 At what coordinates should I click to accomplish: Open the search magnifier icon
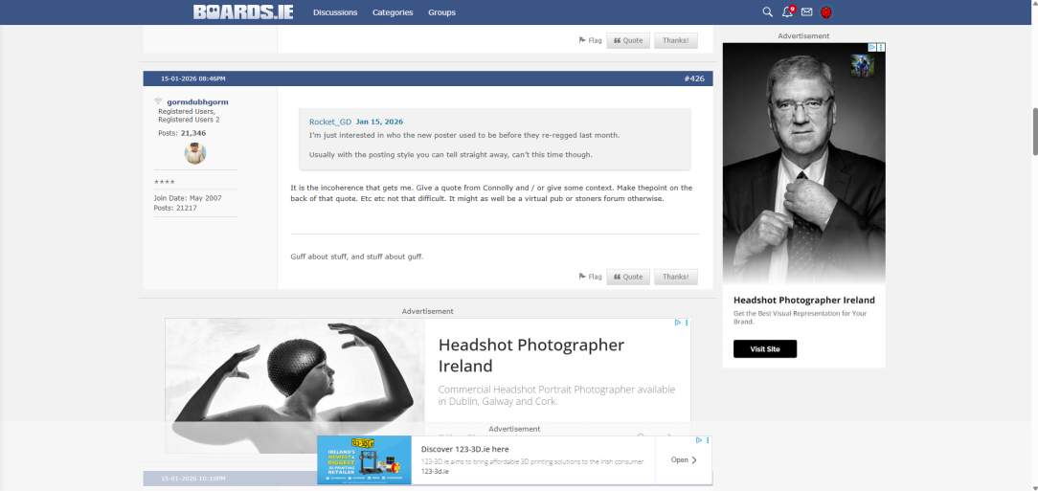[x=767, y=11]
